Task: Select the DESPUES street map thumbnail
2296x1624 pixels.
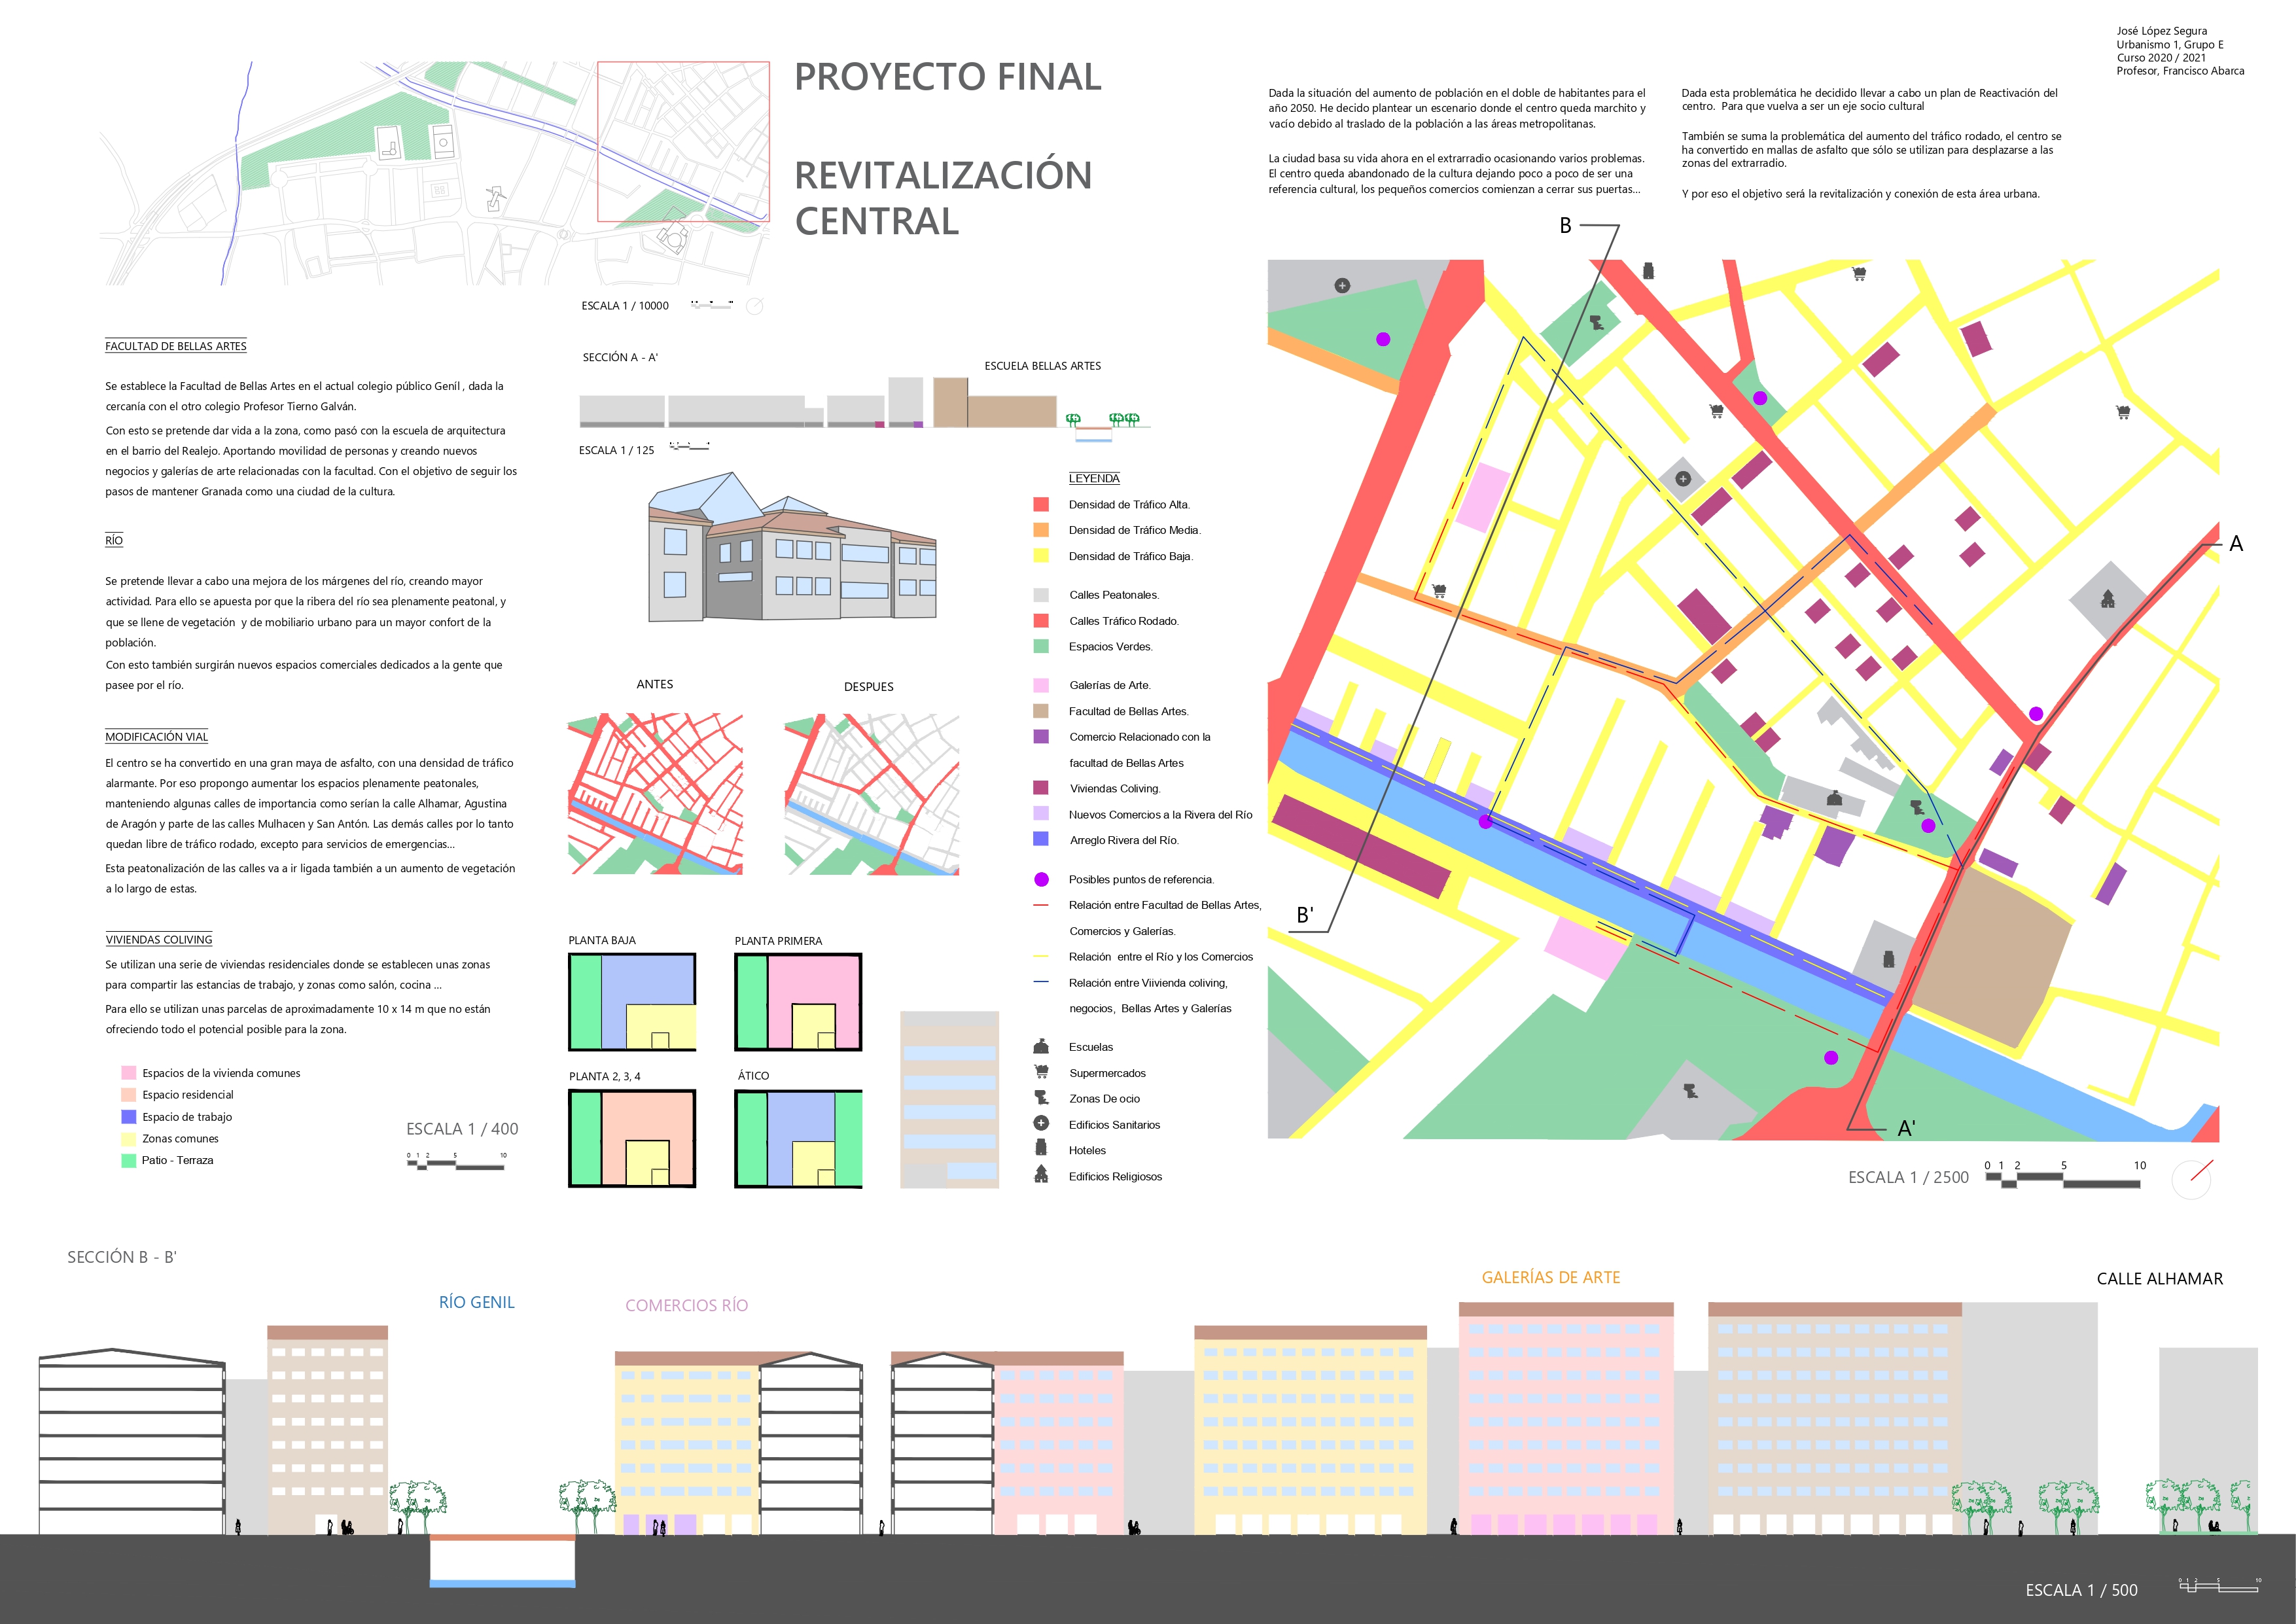Action: (x=872, y=794)
